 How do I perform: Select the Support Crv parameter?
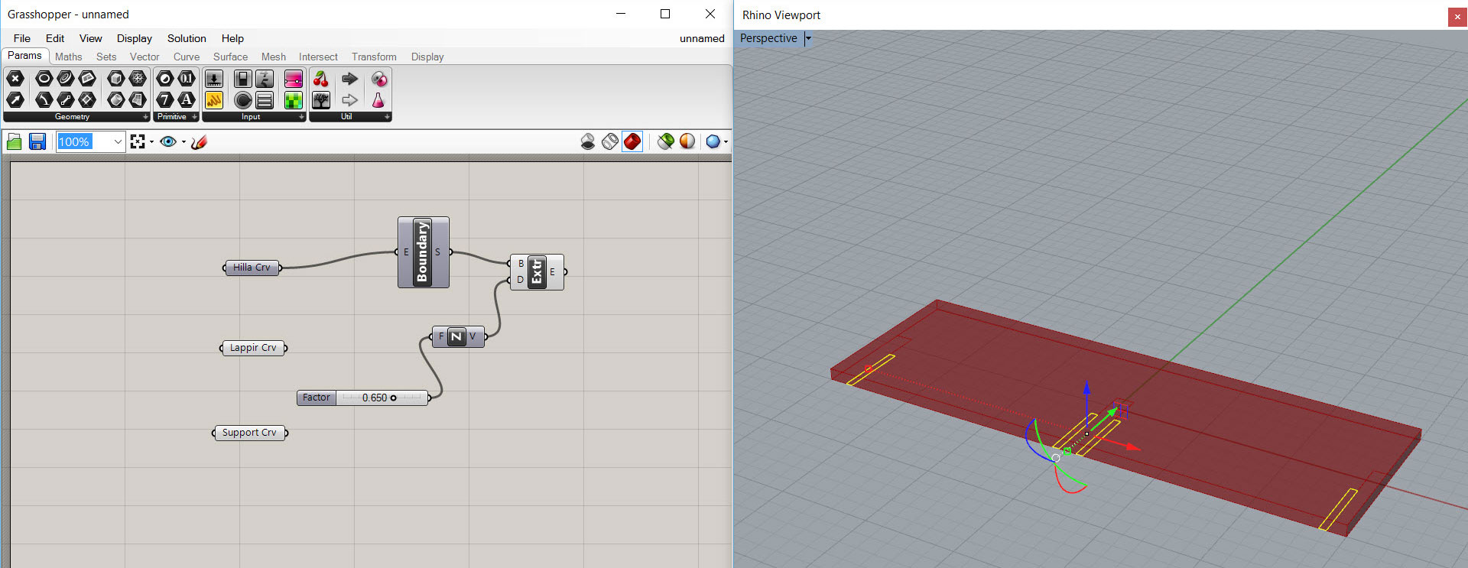[x=250, y=433]
